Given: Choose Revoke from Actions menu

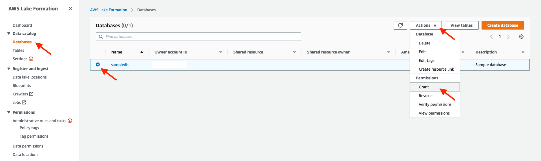Looking at the screenshot, I should [435, 96].
